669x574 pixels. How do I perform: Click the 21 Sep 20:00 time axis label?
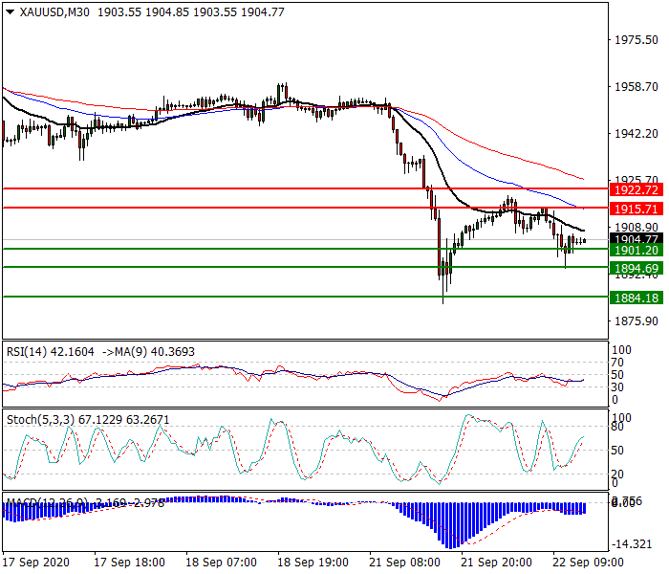[496, 563]
